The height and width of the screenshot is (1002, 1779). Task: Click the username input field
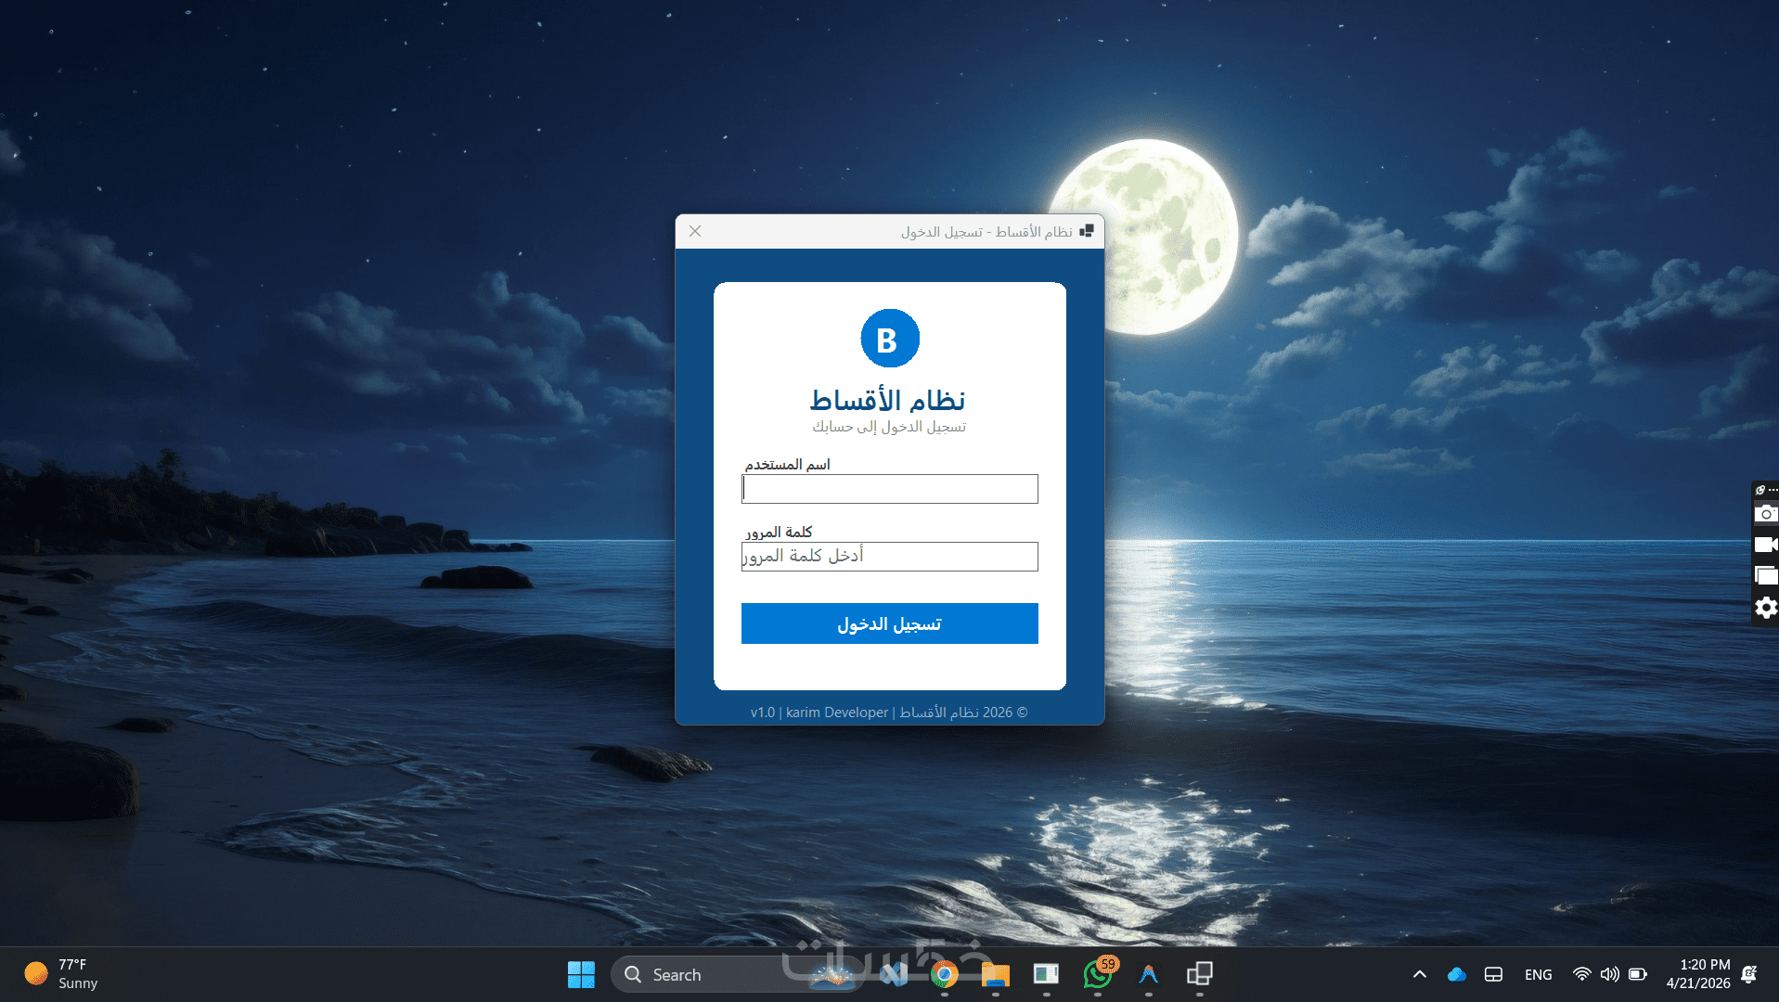point(889,489)
